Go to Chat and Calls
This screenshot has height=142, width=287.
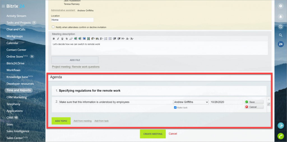coord(16,29)
